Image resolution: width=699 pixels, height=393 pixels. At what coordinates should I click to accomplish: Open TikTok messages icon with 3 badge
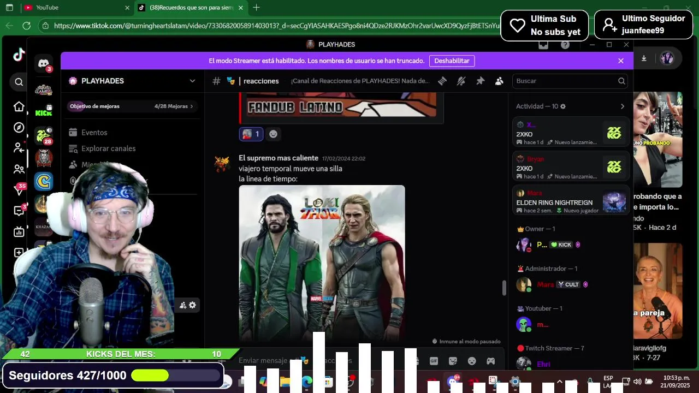click(20, 211)
